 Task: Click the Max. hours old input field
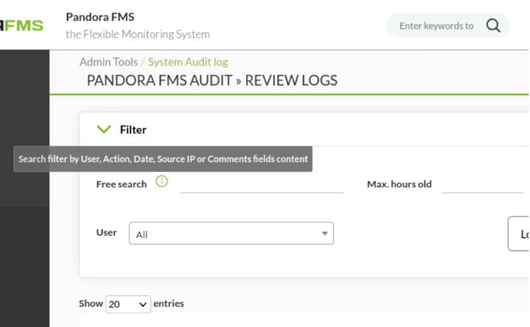[x=482, y=185]
